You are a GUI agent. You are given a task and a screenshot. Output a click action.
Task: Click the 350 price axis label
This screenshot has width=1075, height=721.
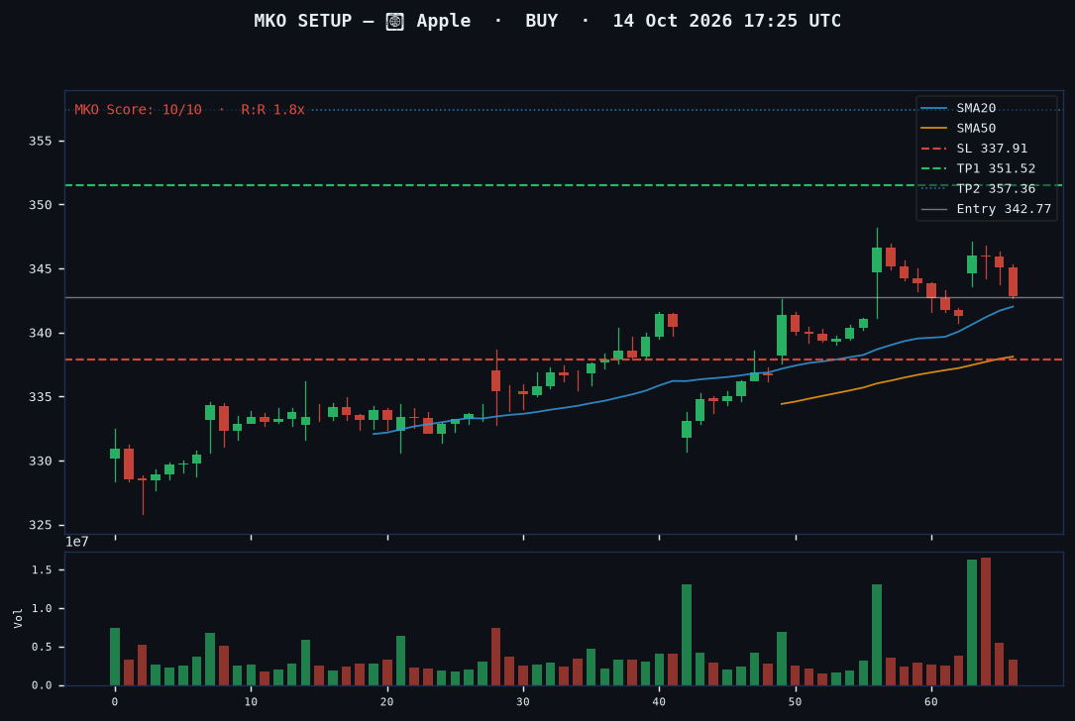coord(40,205)
